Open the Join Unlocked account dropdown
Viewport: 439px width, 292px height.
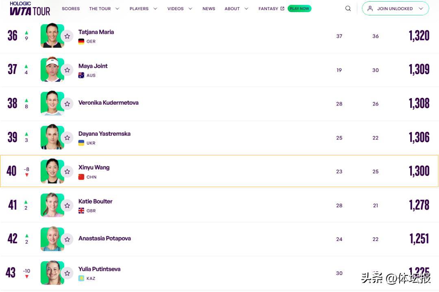coord(421,9)
